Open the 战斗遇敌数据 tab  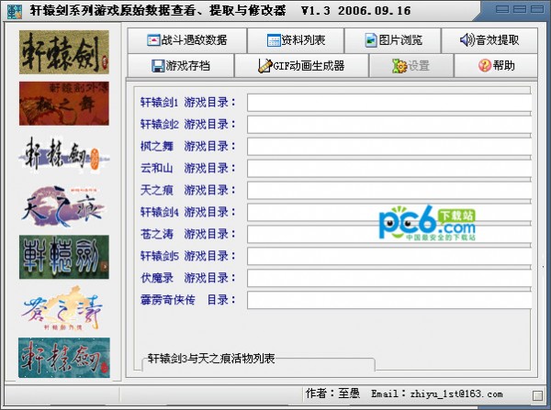187,40
